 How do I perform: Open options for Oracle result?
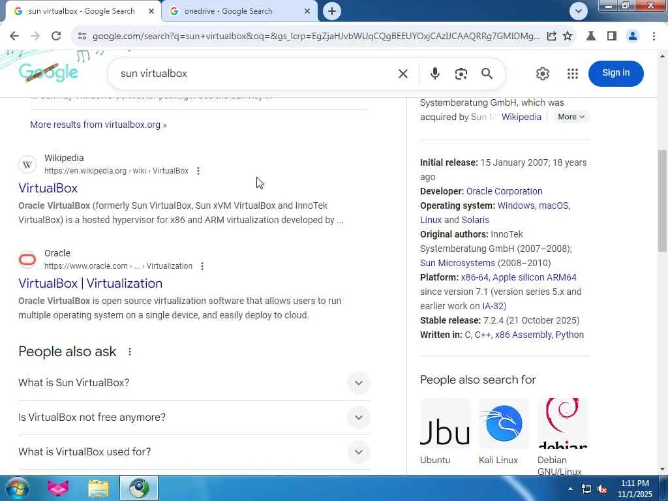[x=202, y=266]
